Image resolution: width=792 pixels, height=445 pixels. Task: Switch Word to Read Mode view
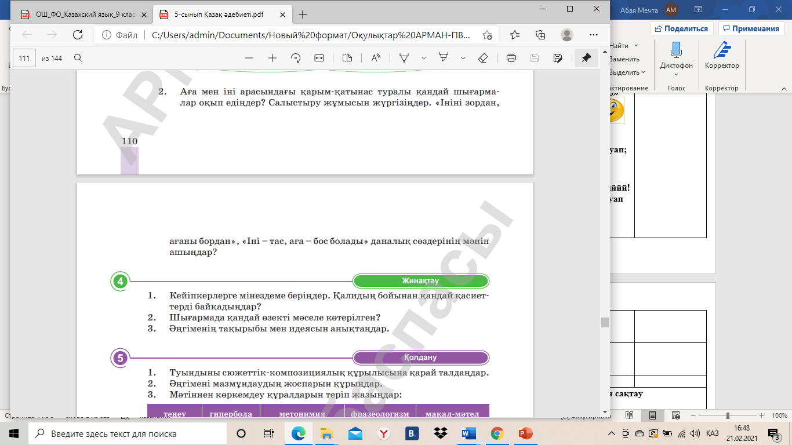(x=629, y=415)
